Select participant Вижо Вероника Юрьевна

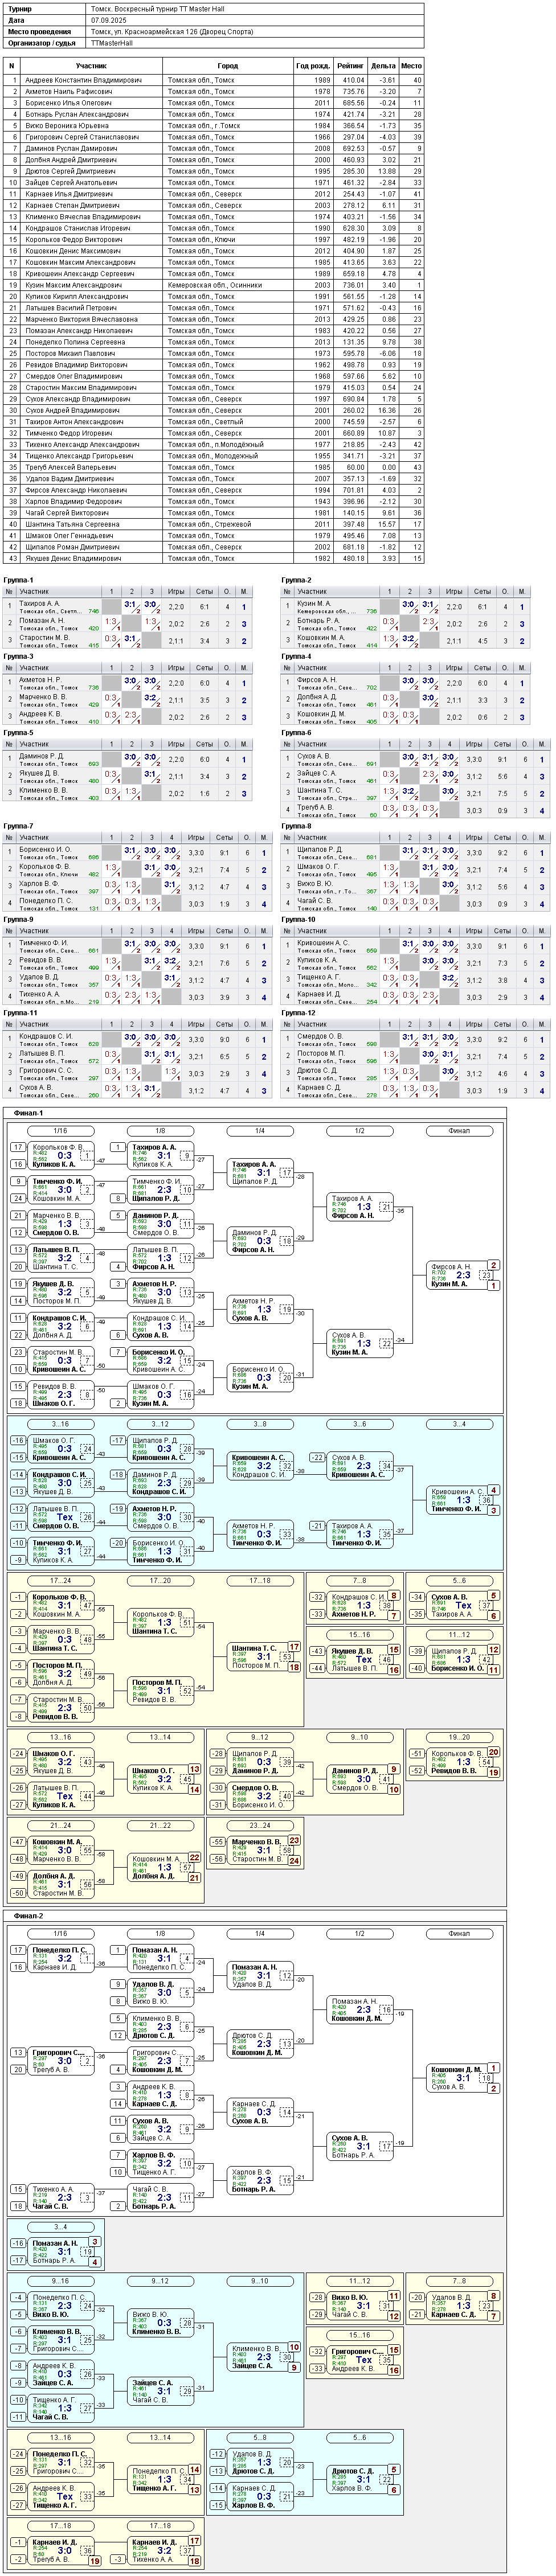tap(67, 126)
